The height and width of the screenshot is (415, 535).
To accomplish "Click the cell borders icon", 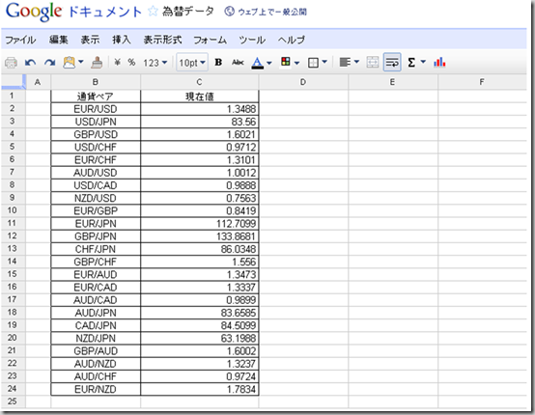I will point(313,63).
